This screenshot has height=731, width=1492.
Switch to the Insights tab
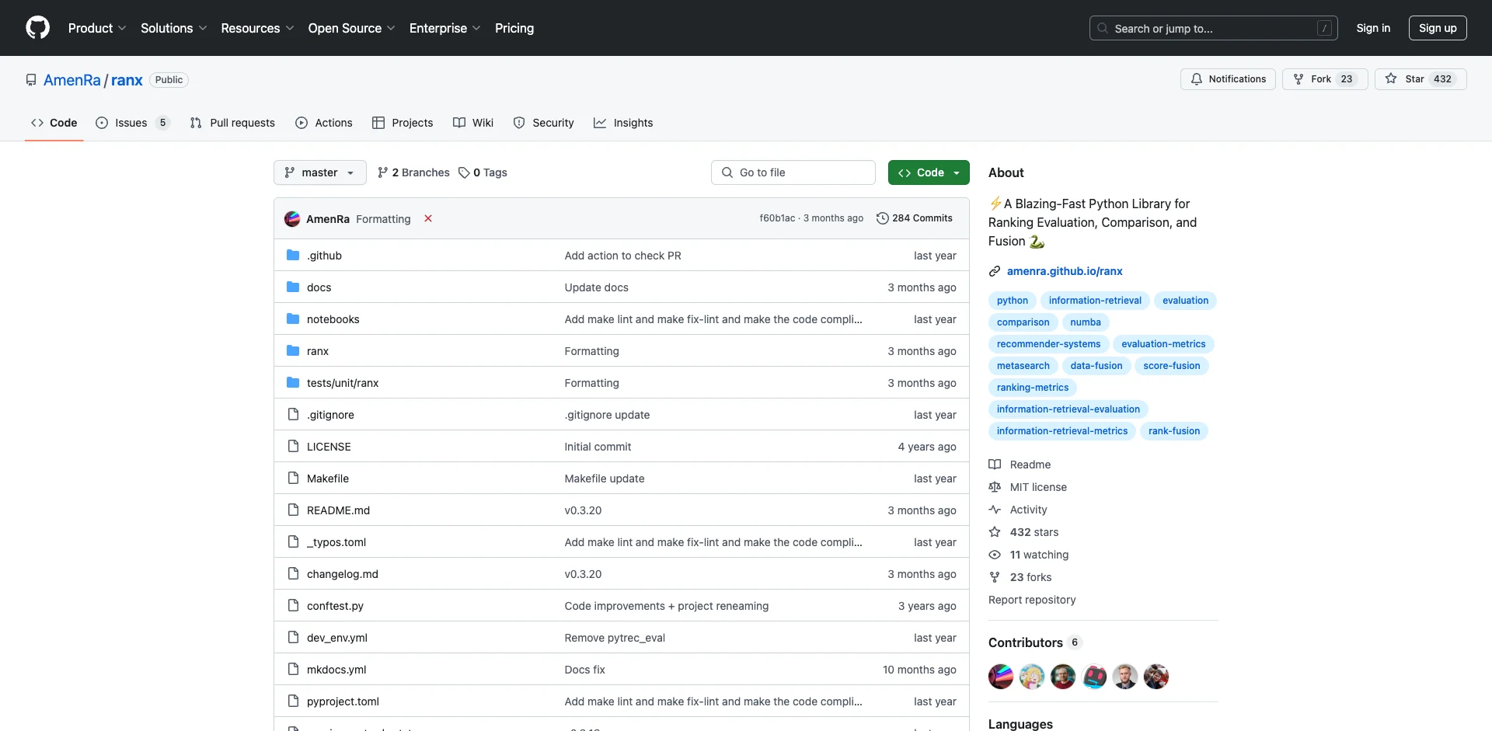tap(623, 123)
